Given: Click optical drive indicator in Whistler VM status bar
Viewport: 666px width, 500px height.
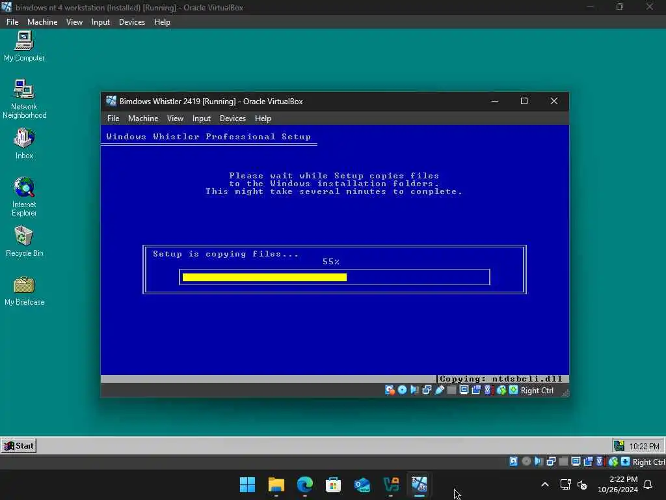Looking at the screenshot, I should coord(402,390).
